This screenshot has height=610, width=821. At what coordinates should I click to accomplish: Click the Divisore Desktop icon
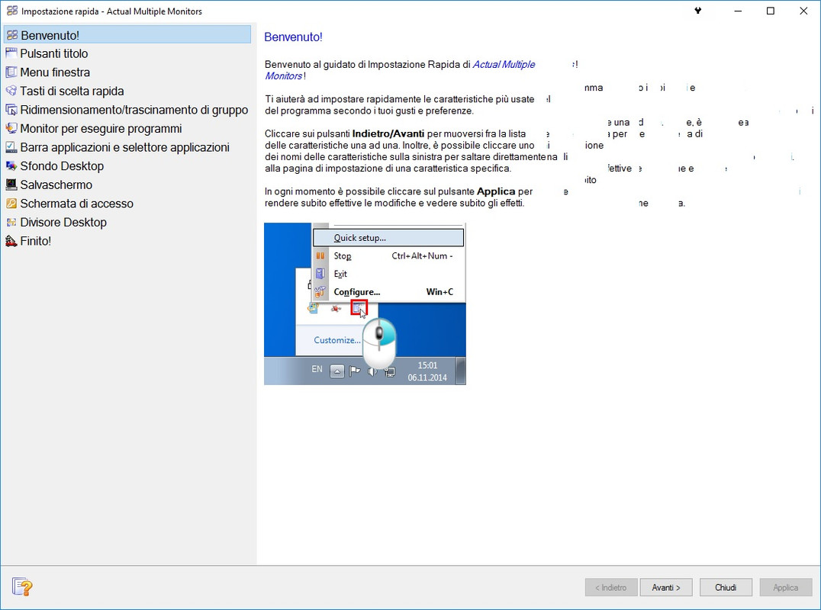[x=11, y=223]
